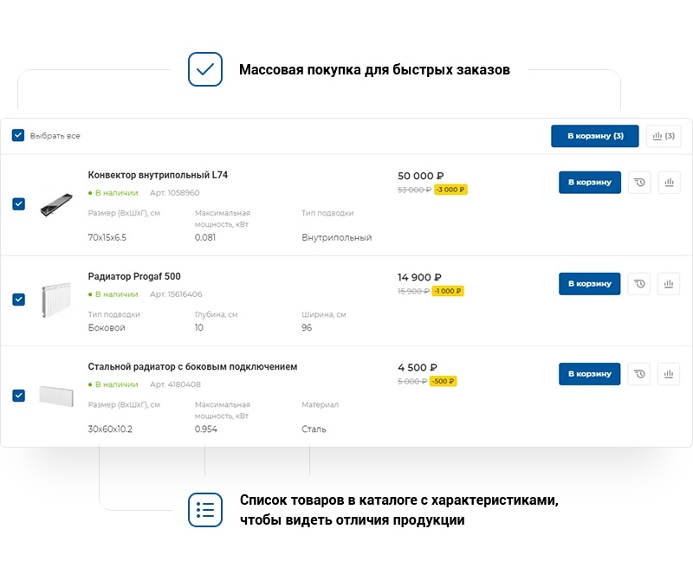Click the value 'Боковой'

coord(107,328)
